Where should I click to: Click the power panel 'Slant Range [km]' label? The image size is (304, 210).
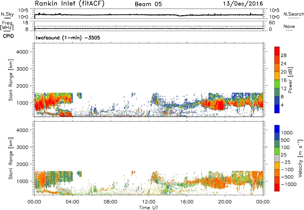11,80
